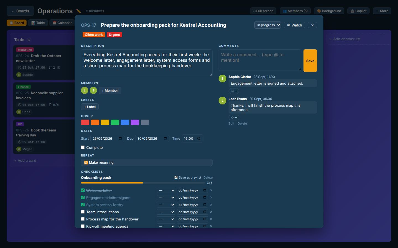Click member avatar L in Members

tap(85, 90)
